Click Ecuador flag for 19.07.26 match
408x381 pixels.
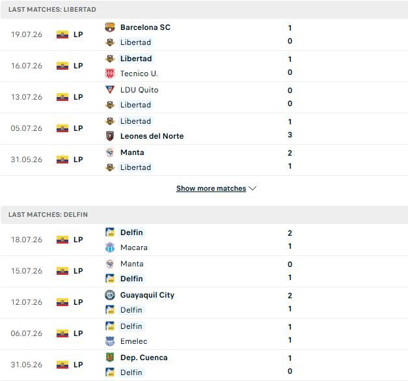[x=62, y=35]
